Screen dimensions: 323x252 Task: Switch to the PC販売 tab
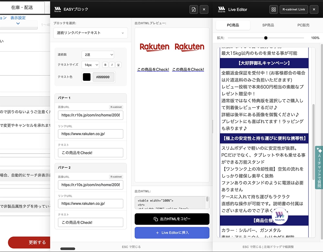point(303,25)
